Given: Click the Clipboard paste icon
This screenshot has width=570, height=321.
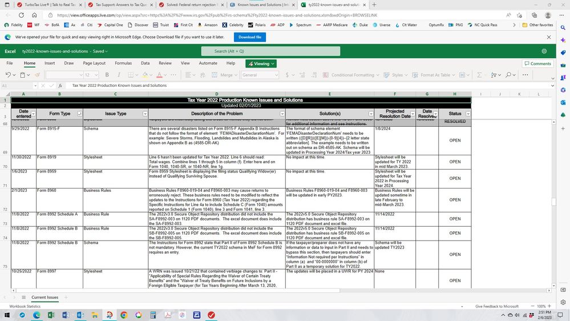Looking at the screenshot, I should [x=23, y=75].
